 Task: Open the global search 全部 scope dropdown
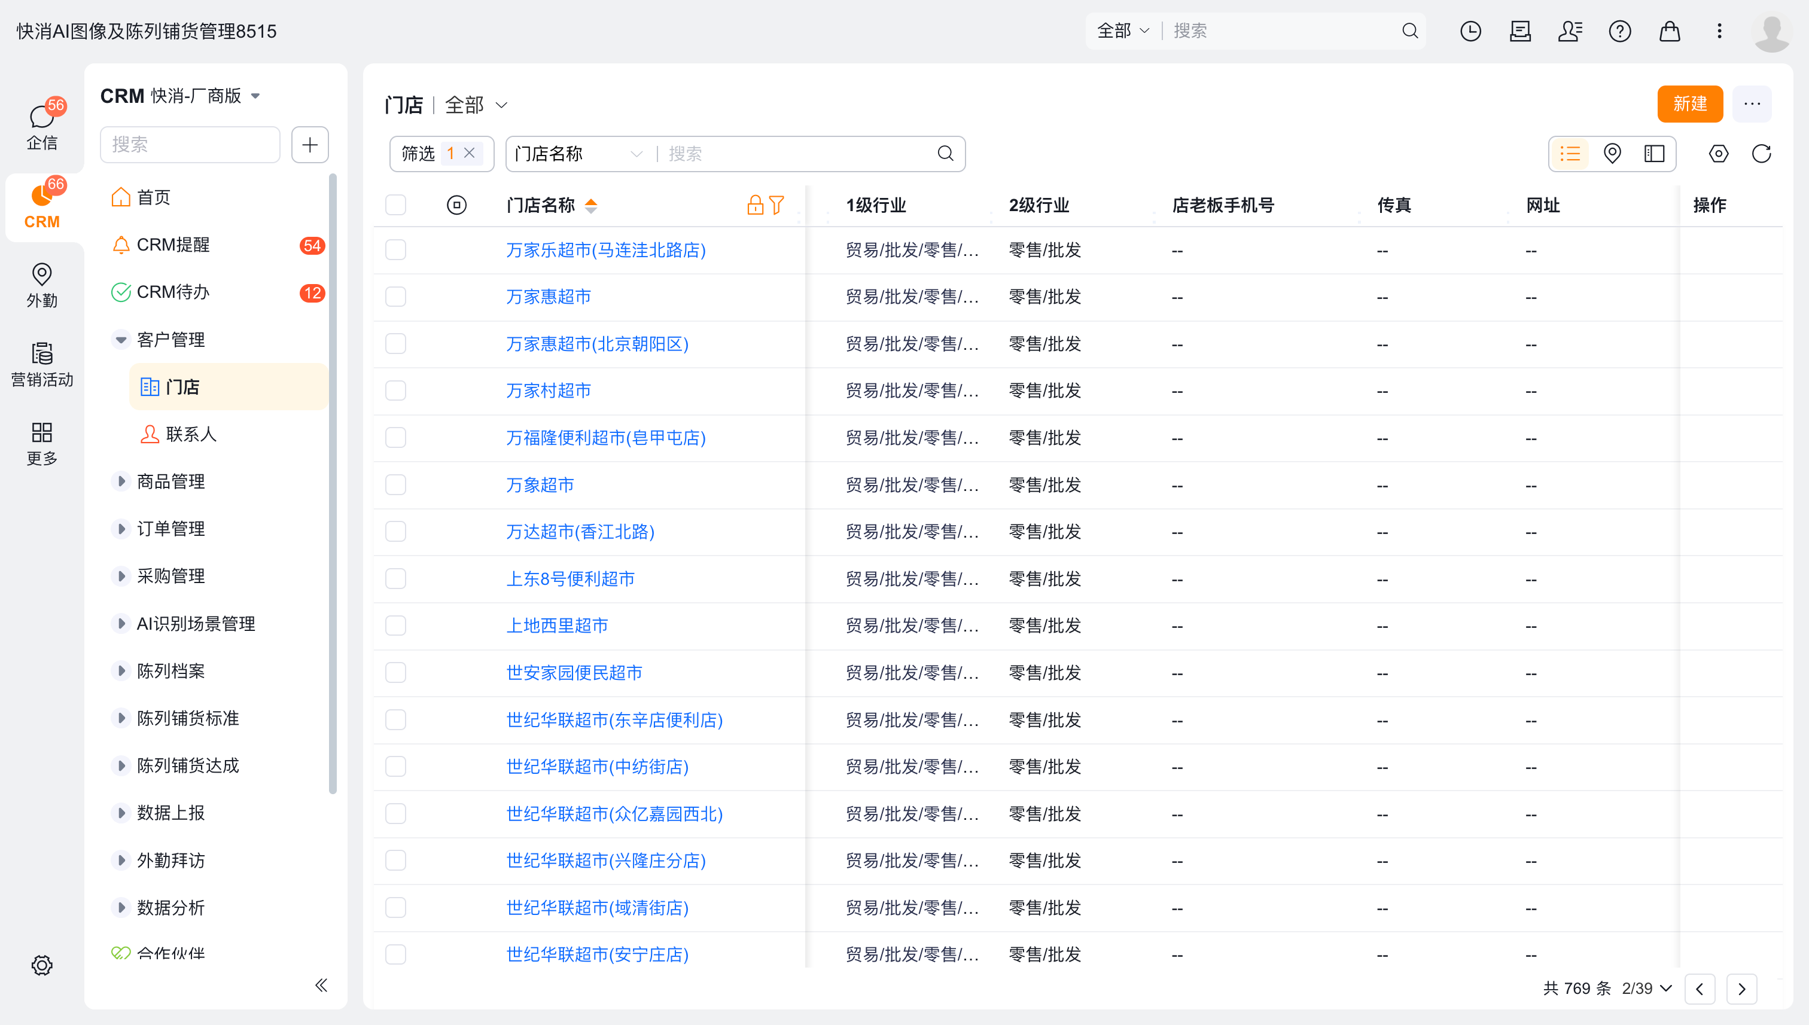pos(1123,31)
